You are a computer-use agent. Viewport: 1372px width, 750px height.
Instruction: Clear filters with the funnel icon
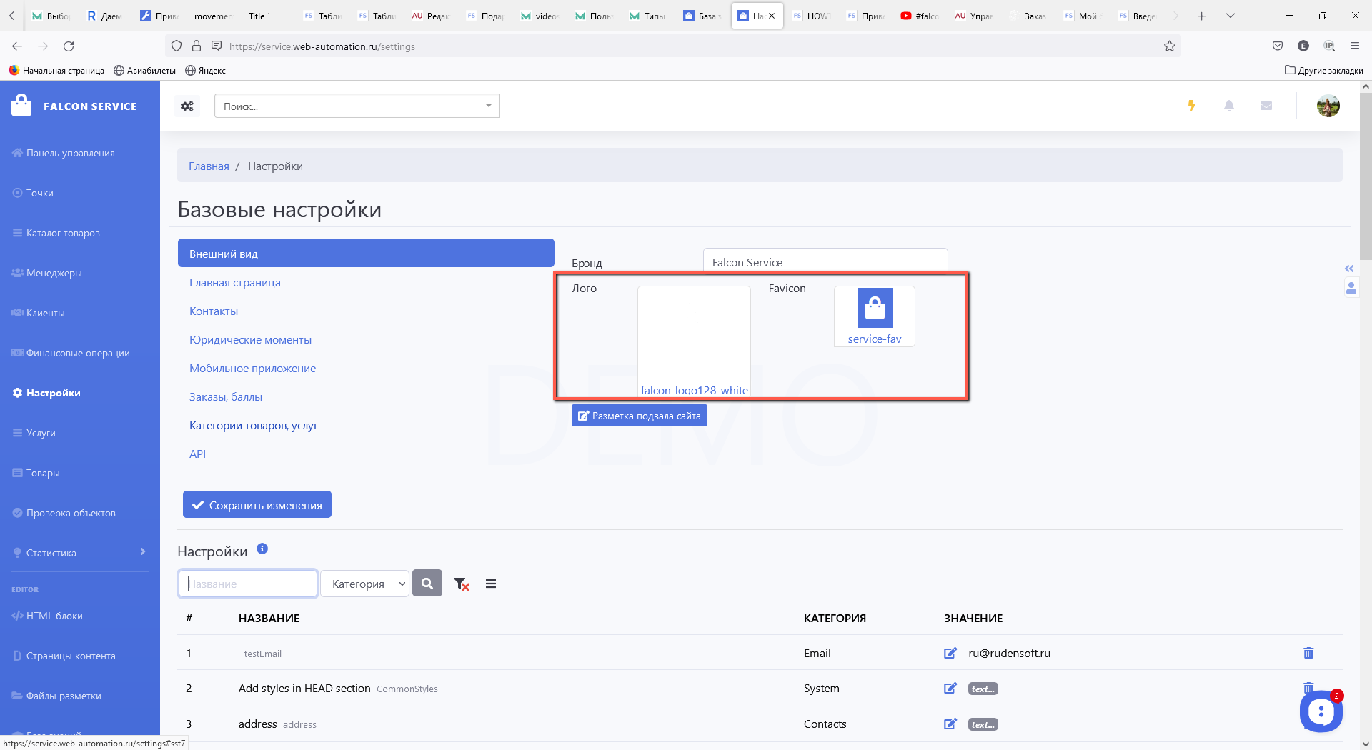(462, 584)
